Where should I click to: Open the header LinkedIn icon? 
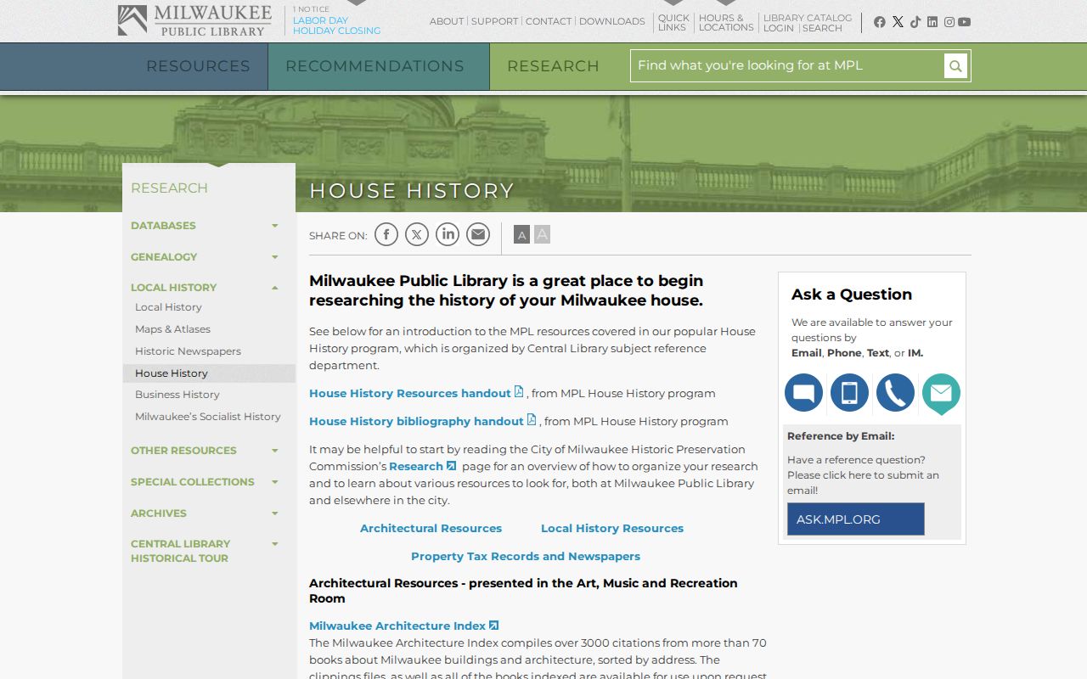click(x=932, y=22)
